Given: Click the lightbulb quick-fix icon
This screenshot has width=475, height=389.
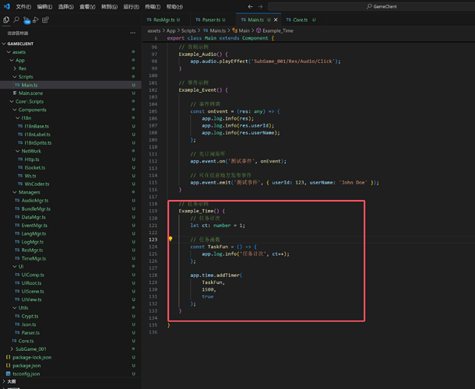Looking at the screenshot, I should coord(171,239).
